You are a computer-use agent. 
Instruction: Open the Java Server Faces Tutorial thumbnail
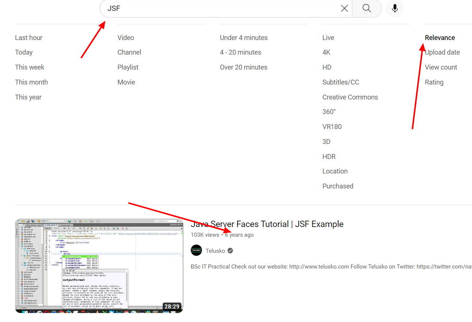[99, 266]
